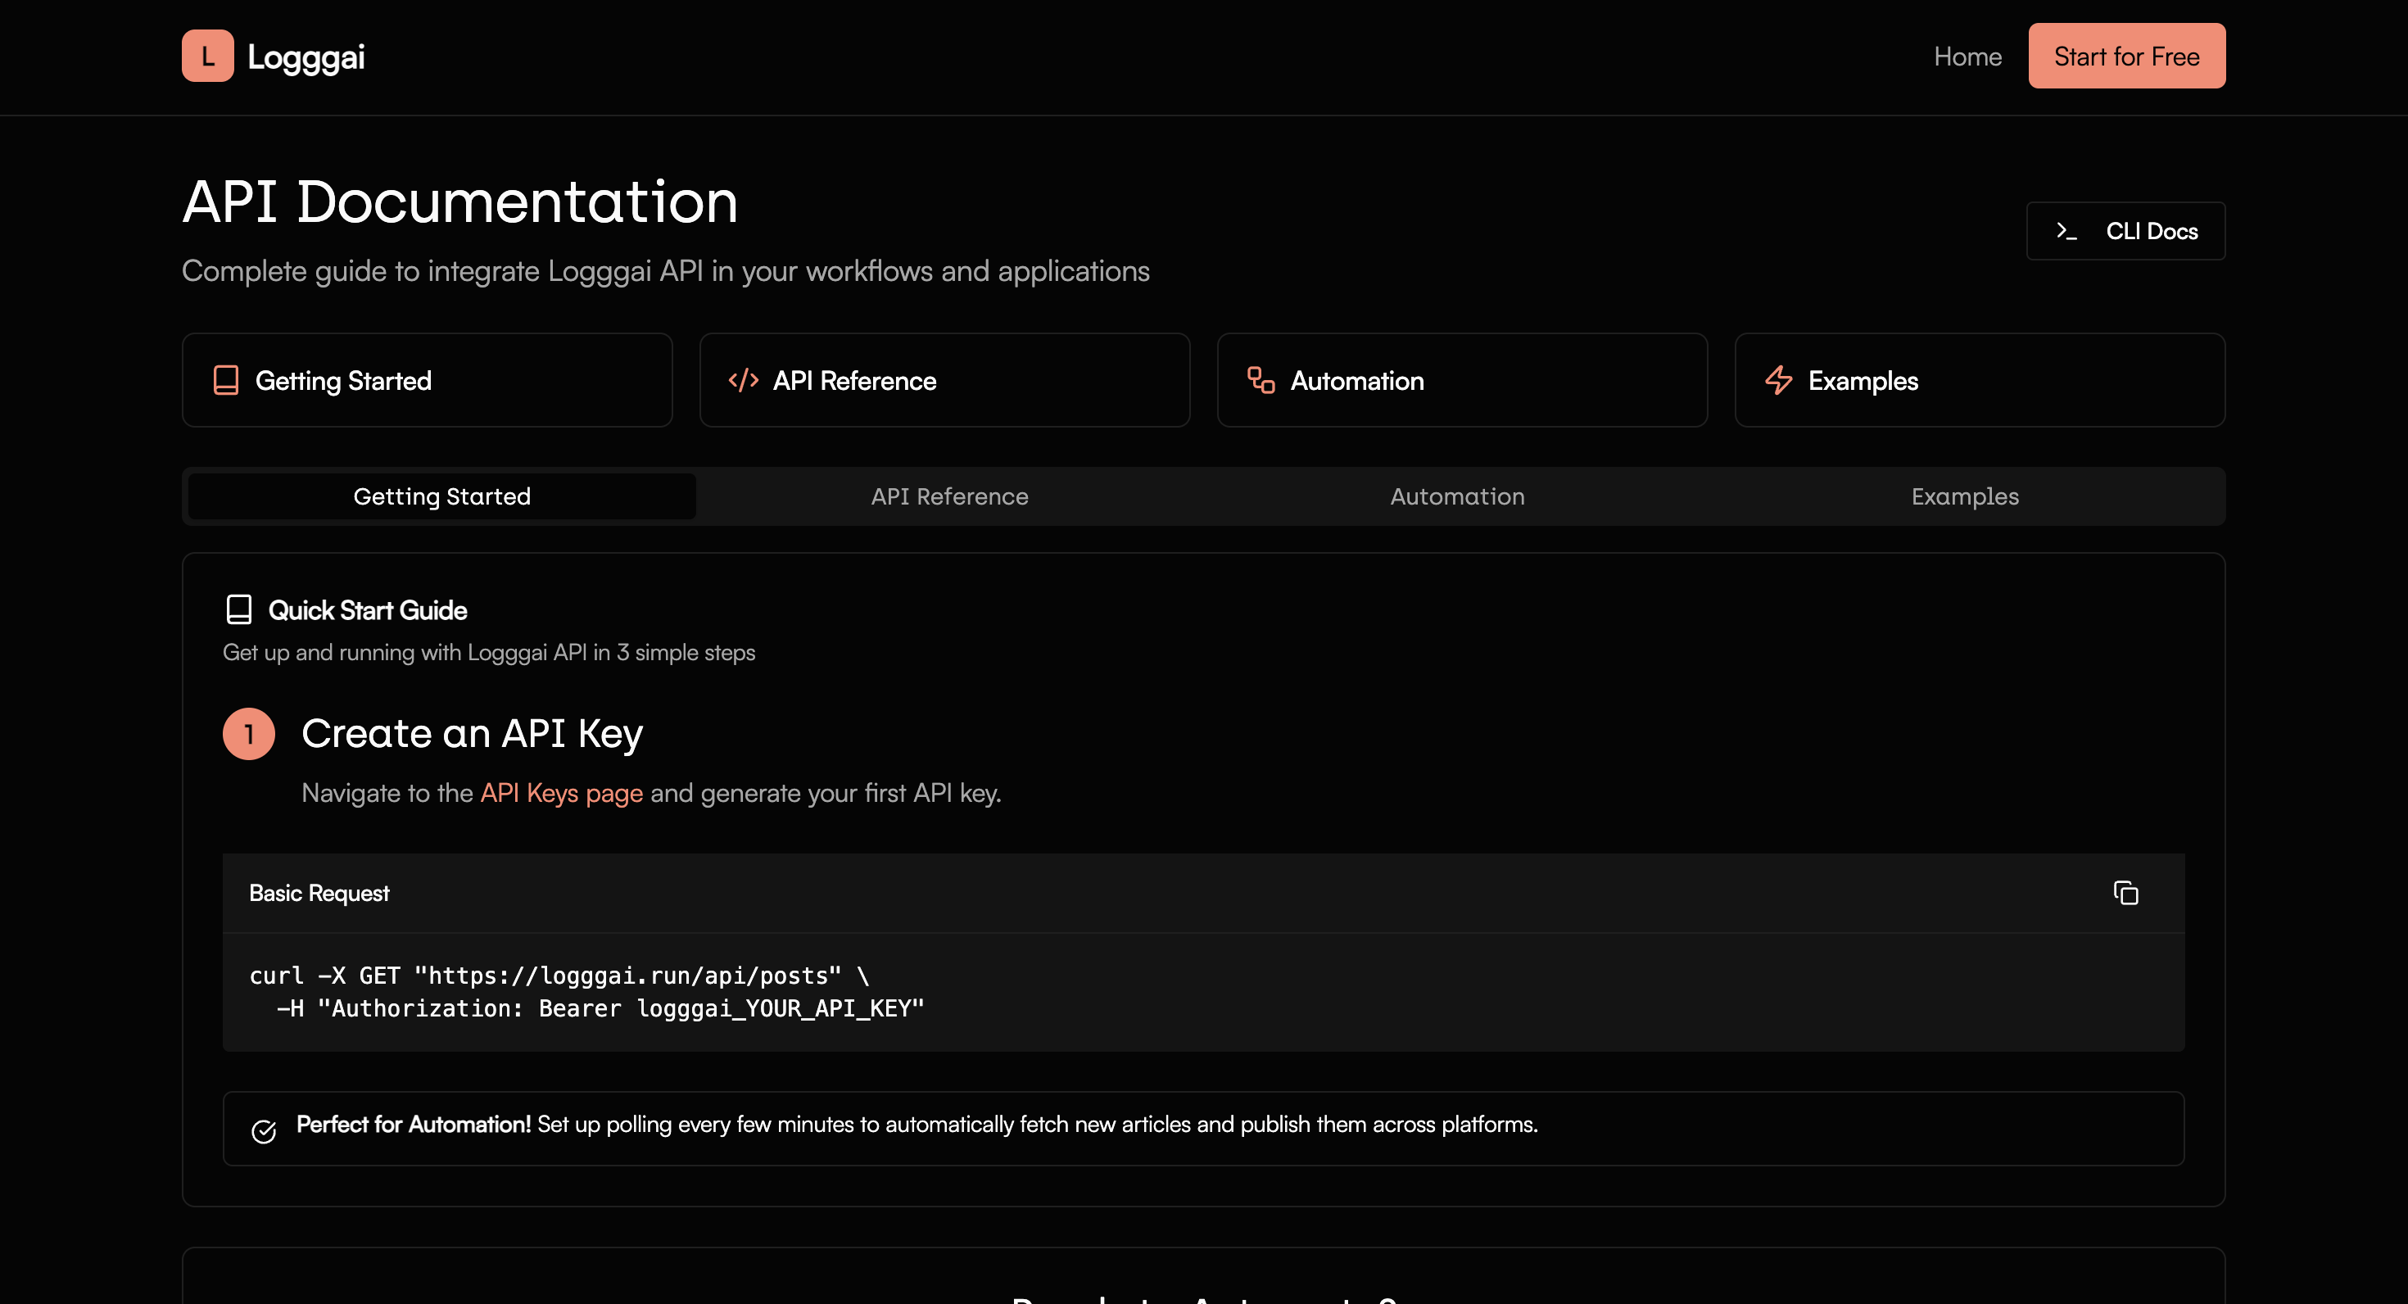Click 'Get up and running' description text
Viewport: 2408px width, 1304px height.
tap(489, 653)
